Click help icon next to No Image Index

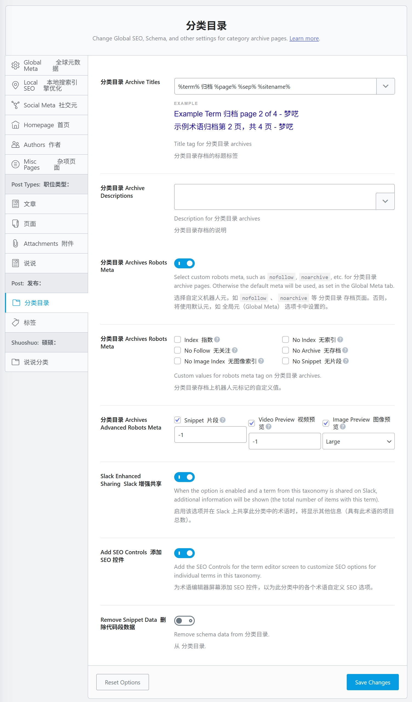[x=261, y=361]
